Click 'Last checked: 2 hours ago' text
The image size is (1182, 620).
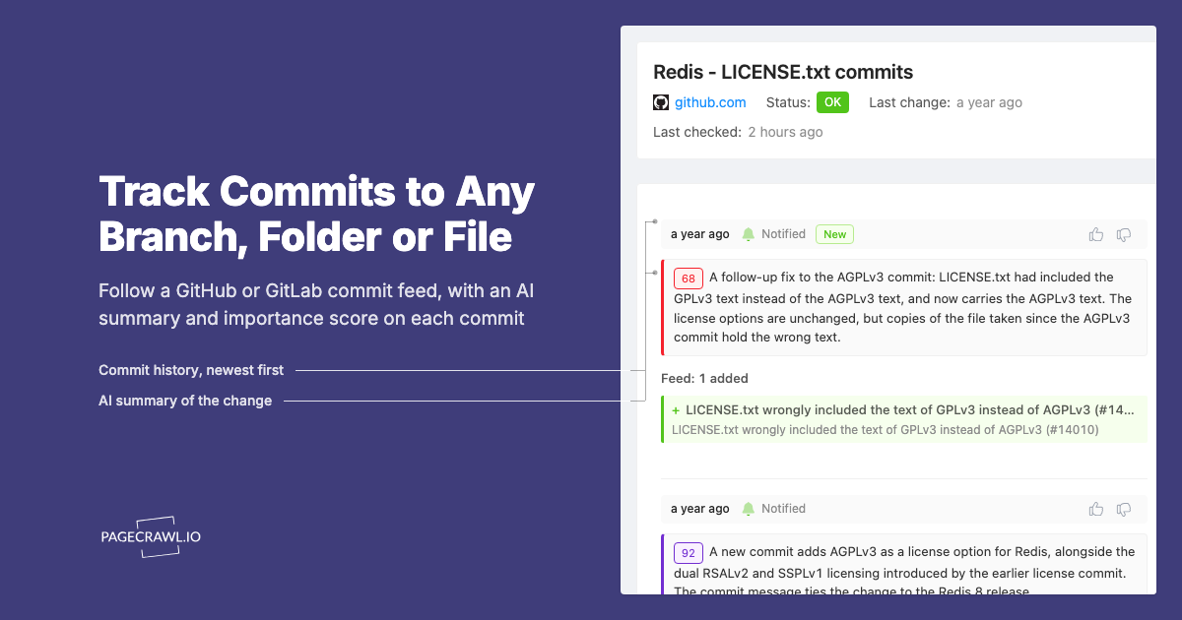click(738, 132)
